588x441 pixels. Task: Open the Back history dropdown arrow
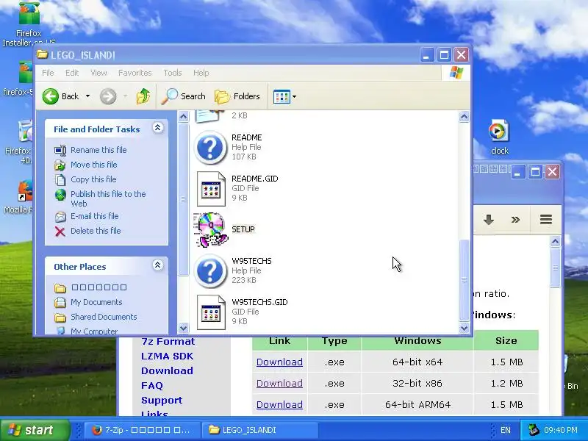pyautogui.click(x=87, y=96)
